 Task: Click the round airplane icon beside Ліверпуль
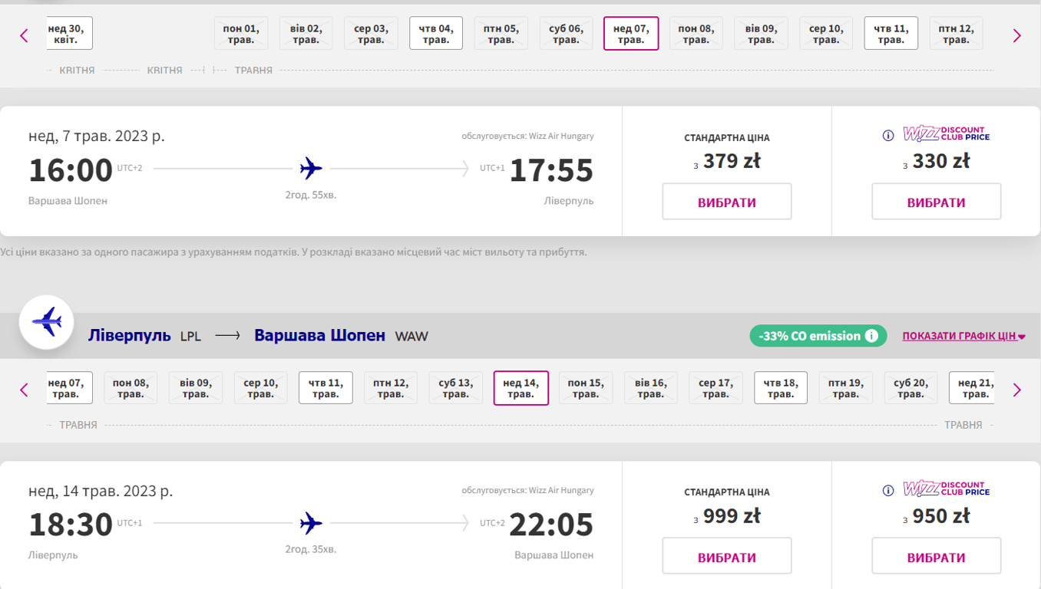tap(47, 322)
